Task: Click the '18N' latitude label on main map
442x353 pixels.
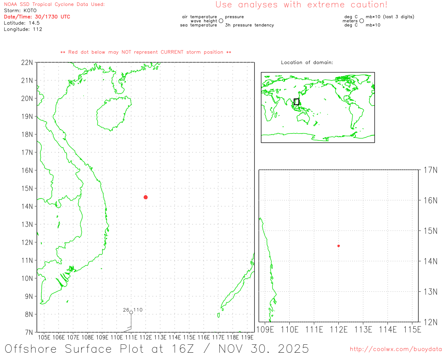Action: (x=27, y=134)
